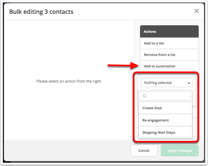Click the red arrow pointing to automation
The width and height of the screenshot is (208, 166).
pyautogui.click(x=123, y=65)
